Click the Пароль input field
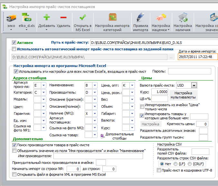This screenshot has width=218, height=186. click(189, 71)
